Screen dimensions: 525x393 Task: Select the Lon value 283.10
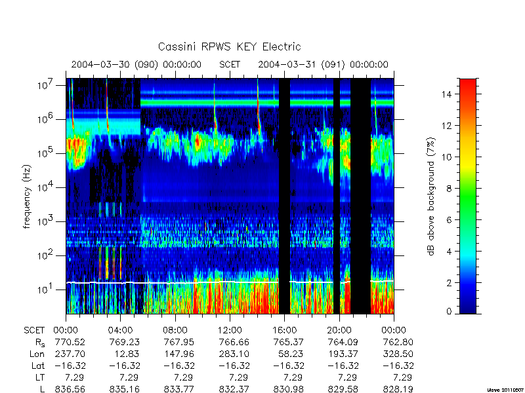(x=234, y=354)
